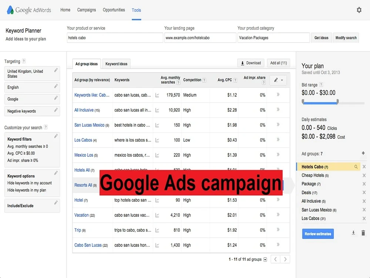370x278 pixels.
Task: Click the Get ideas button
Action: pyautogui.click(x=322, y=38)
